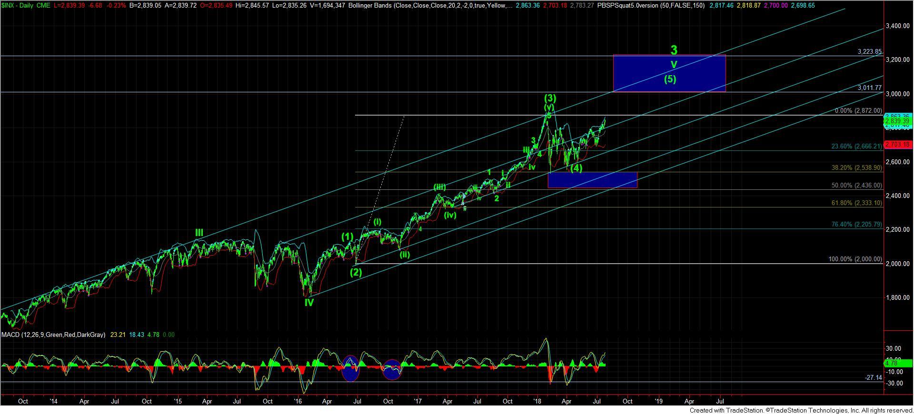Click the green IV wave label at 2016 low
The image size is (914, 414).
309,302
